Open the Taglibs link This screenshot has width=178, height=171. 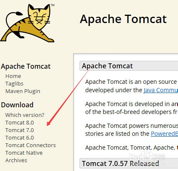pos(14,84)
